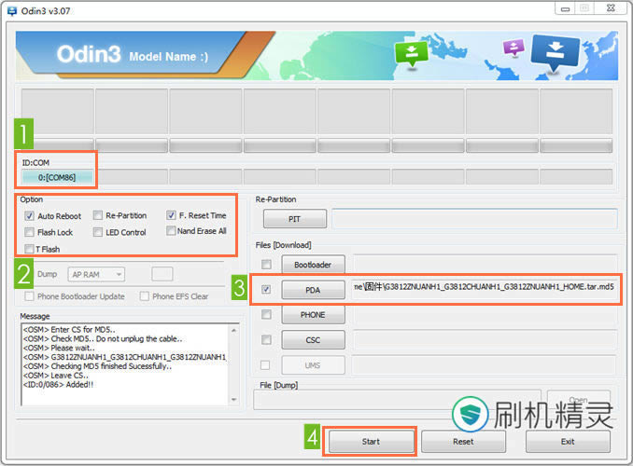Image resolution: width=633 pixels, height=466 pixels.
Task: Uncheck the PDA file checkbox
Action: pyautogui.click(x=267, y=290)
